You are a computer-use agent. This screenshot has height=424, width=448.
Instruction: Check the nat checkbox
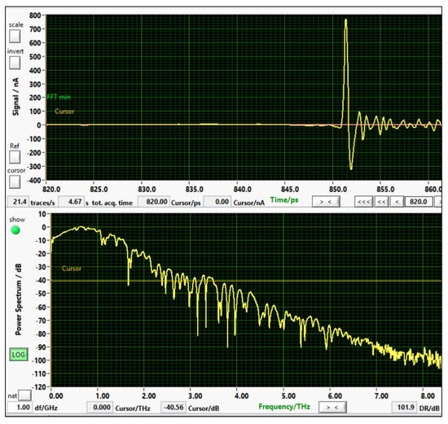point(25,396)
